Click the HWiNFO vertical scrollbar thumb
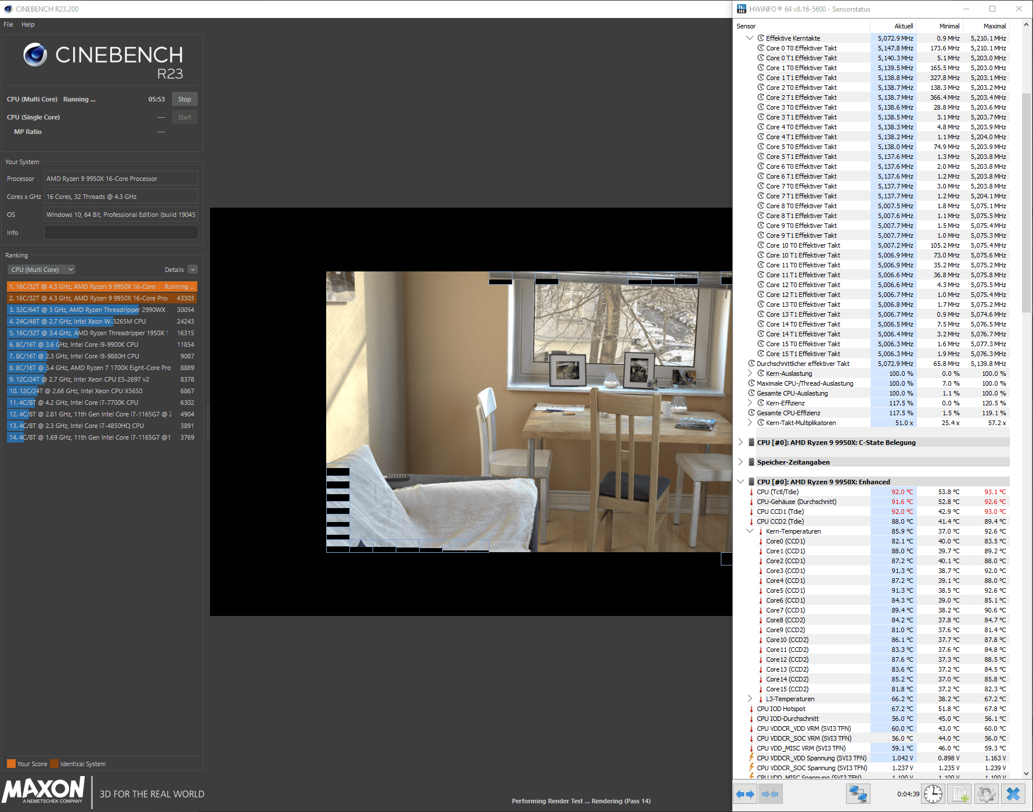This screenshot has width=1033, height=812. [x=1026, y=203]
